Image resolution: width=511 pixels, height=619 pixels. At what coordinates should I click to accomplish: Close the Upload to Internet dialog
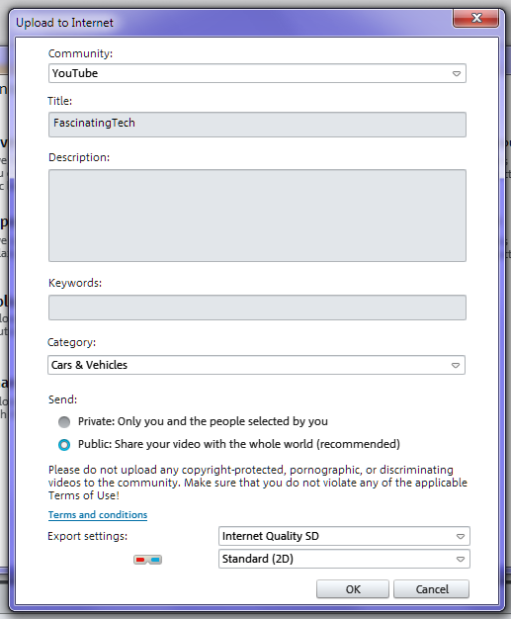click(x=475, y=18)
